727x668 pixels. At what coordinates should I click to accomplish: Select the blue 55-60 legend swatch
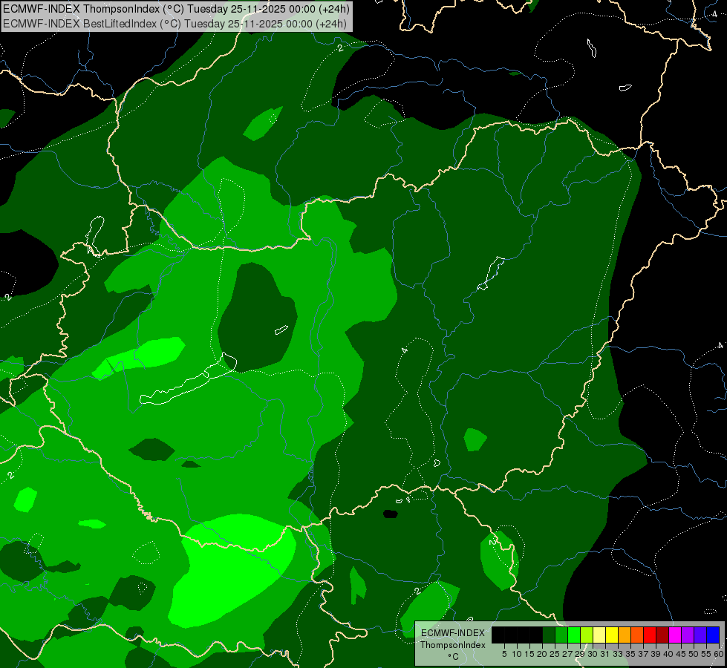click(713, 635)
